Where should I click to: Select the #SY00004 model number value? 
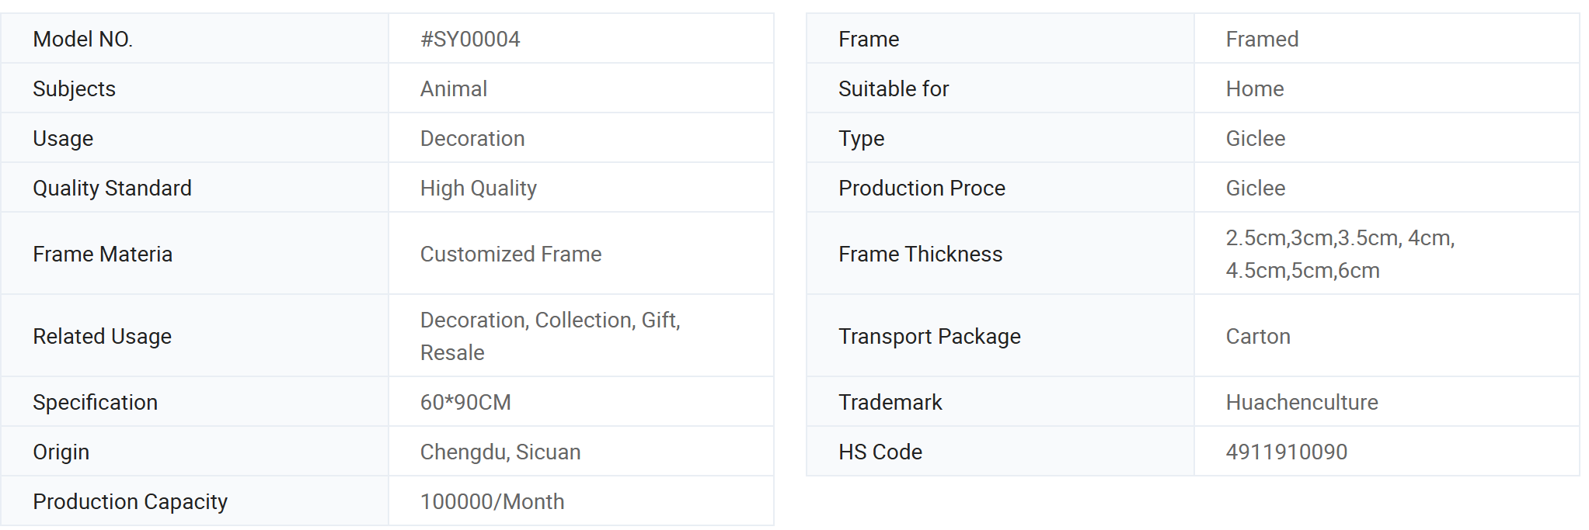tap(470, 39)
